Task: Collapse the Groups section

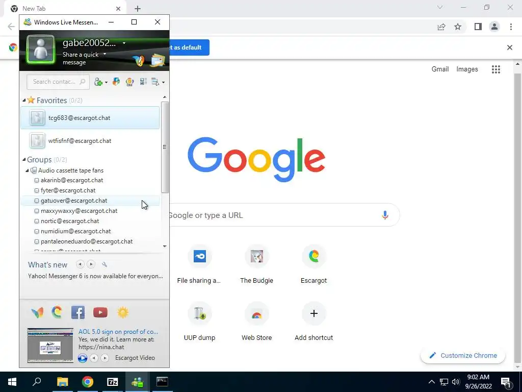Action: [24, 159]
